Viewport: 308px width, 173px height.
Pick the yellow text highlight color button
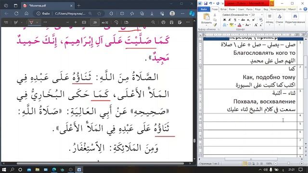[x=231, y=25]
